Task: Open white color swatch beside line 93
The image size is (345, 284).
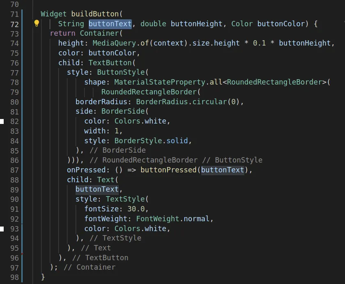Action: 2,229
